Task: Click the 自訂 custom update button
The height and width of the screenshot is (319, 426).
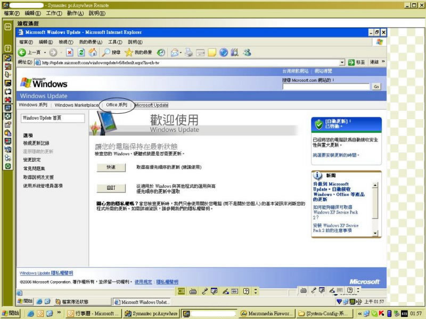Action: click(111, 188)
